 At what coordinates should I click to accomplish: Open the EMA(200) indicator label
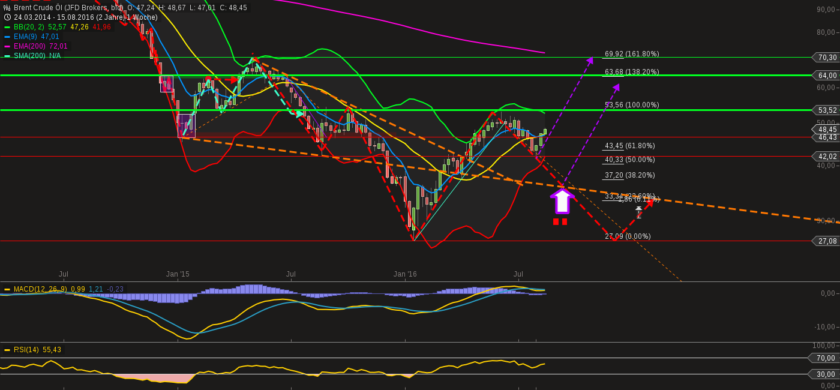29,46
